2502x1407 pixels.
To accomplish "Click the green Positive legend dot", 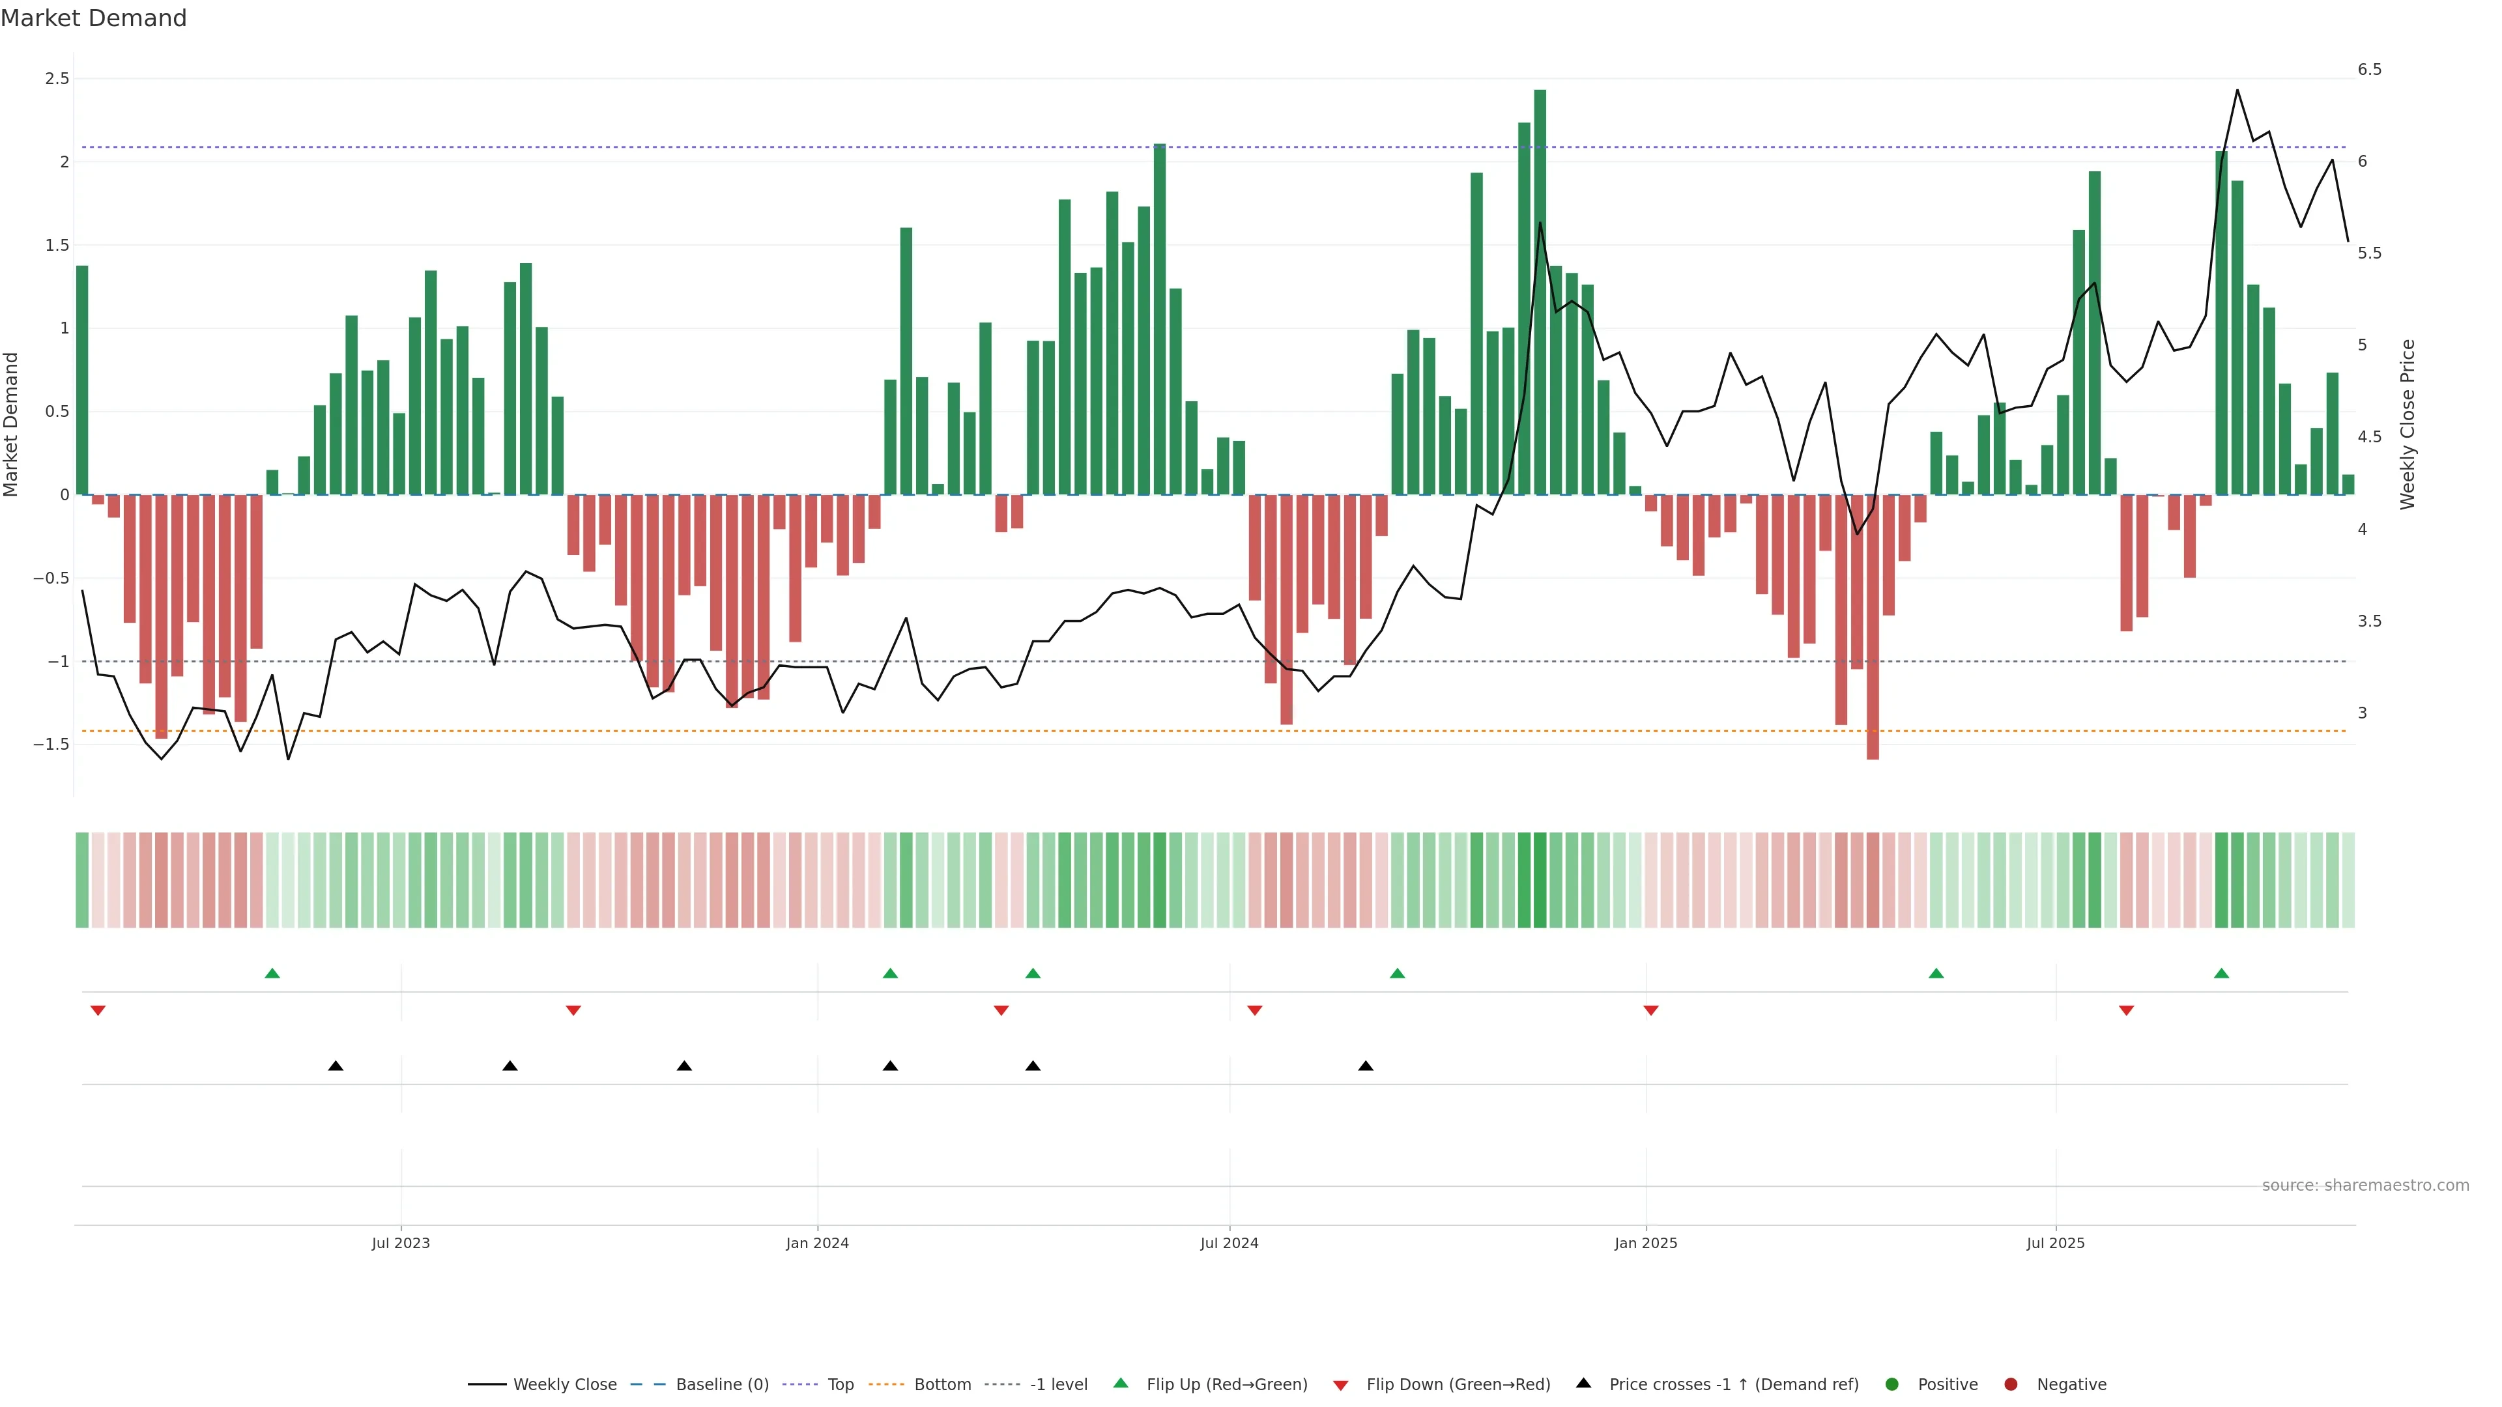I will (1891, 1384).
